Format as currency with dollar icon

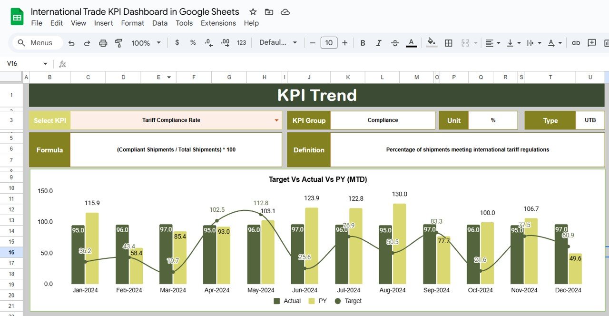(177, 42)
